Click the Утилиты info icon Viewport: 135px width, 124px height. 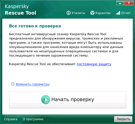click(x=69, y=13)
